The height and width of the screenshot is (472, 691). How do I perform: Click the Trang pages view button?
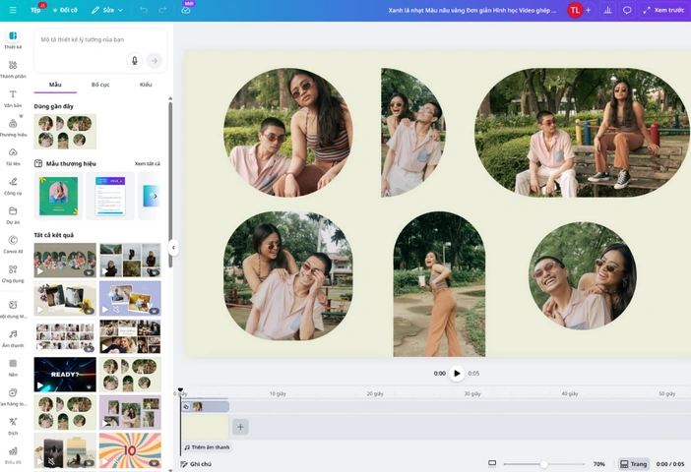click(633, 464)
